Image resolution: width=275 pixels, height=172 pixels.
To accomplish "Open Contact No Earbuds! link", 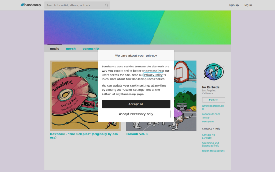I will 209,136.
